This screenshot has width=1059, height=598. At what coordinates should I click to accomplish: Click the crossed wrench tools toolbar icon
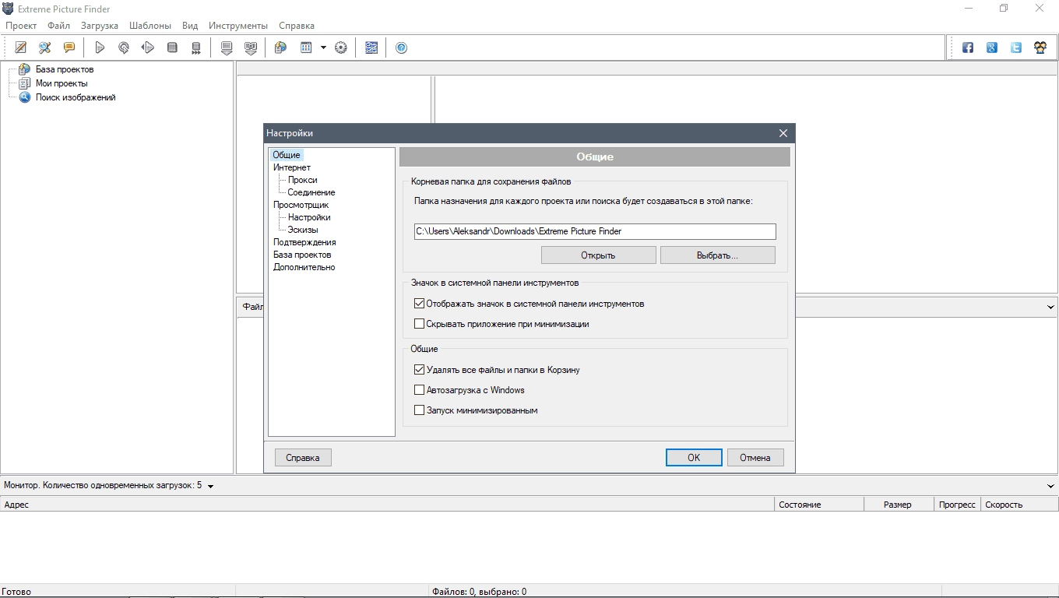(x=45, y=47)
